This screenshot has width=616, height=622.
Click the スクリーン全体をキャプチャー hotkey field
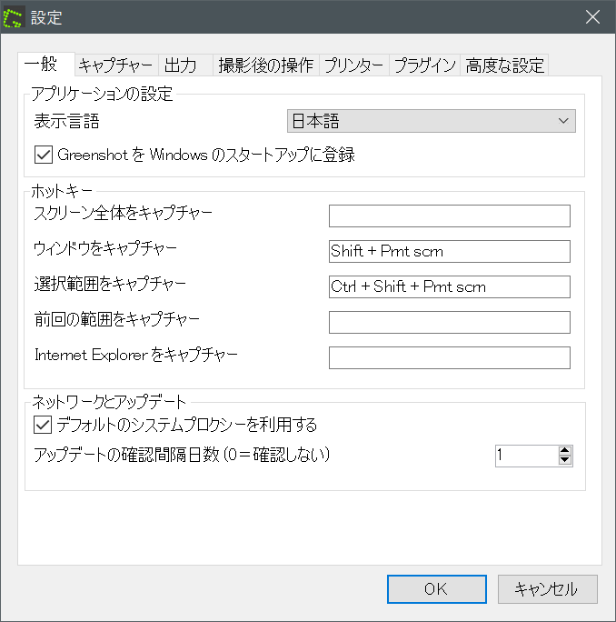point(450,216)
